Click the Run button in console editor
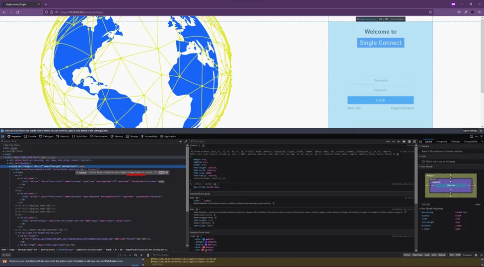Image resolution: width=484 pixels, height=267 pixels. click(6, 255)
